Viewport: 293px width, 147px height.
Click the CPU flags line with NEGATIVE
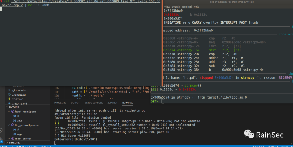[x=212, y=22]
